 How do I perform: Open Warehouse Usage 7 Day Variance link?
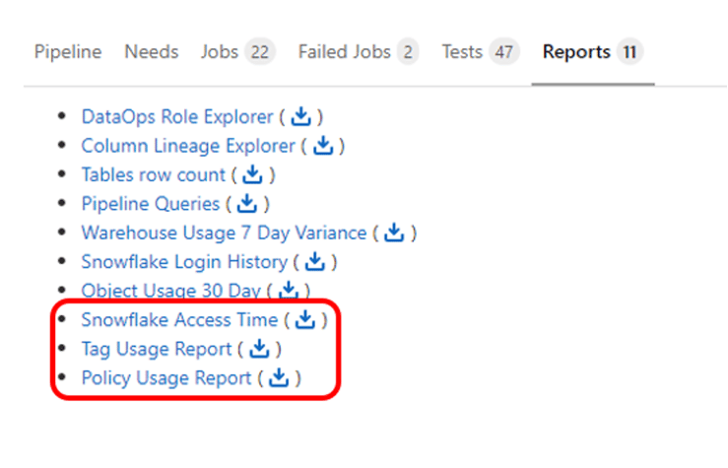224,233
